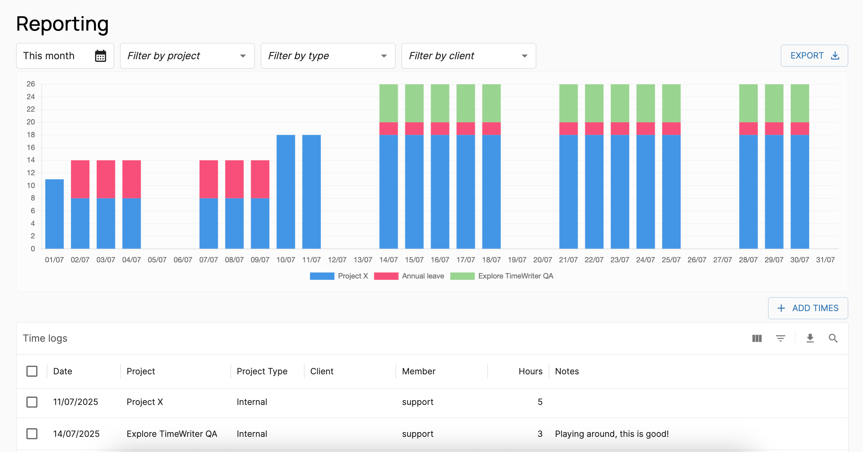Viewport: 863px width, 452px height.
Task: Sort by the Date column header
Action: tap(63, 371)
